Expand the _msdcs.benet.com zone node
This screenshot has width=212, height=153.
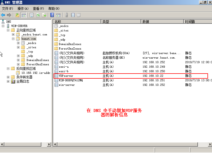click(13, 35)
